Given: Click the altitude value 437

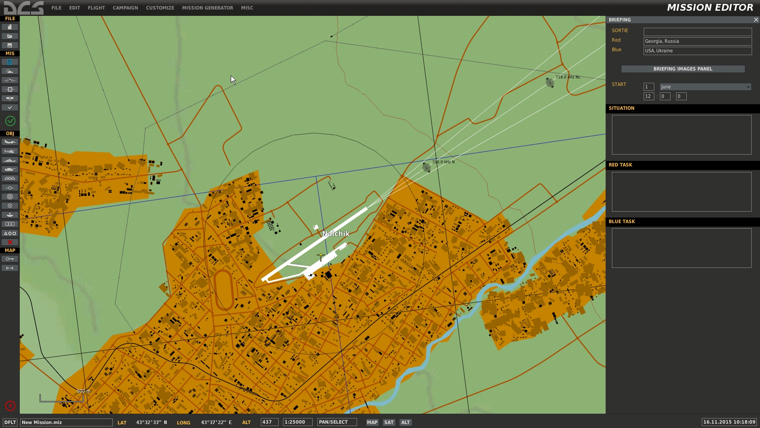Looking at the screenshot, I should pos(270,422).
